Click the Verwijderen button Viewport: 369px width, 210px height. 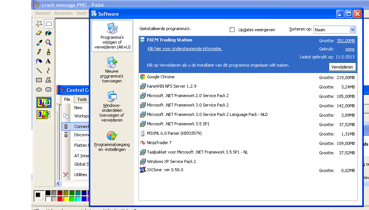342,67
